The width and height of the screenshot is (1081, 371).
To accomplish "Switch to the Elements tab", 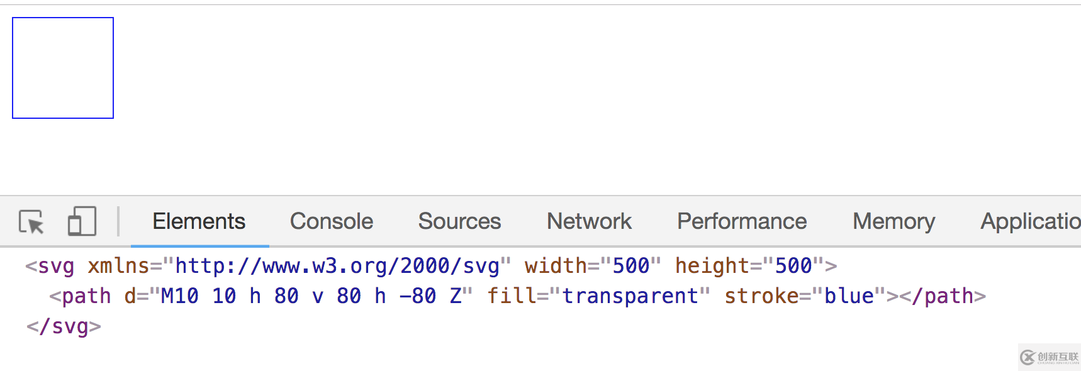I will click(199, 221).
